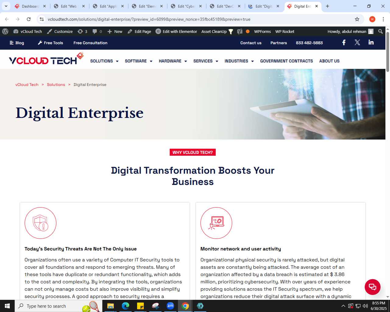Open Microsoft Edge from the taskbar
Viewport: 390px width, 312px height.
[x=125, y=306]
